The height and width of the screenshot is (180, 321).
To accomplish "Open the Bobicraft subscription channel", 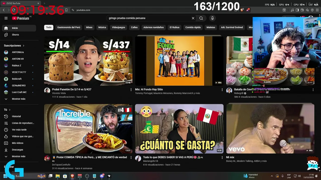I will (x=19, y=79).
